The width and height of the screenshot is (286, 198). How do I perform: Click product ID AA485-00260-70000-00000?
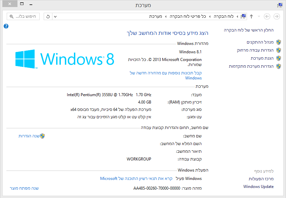[x=157, y=188]
